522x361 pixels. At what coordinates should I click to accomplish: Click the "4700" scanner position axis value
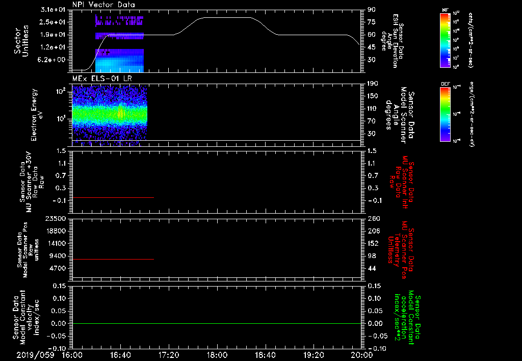click(x=59, y=268)
